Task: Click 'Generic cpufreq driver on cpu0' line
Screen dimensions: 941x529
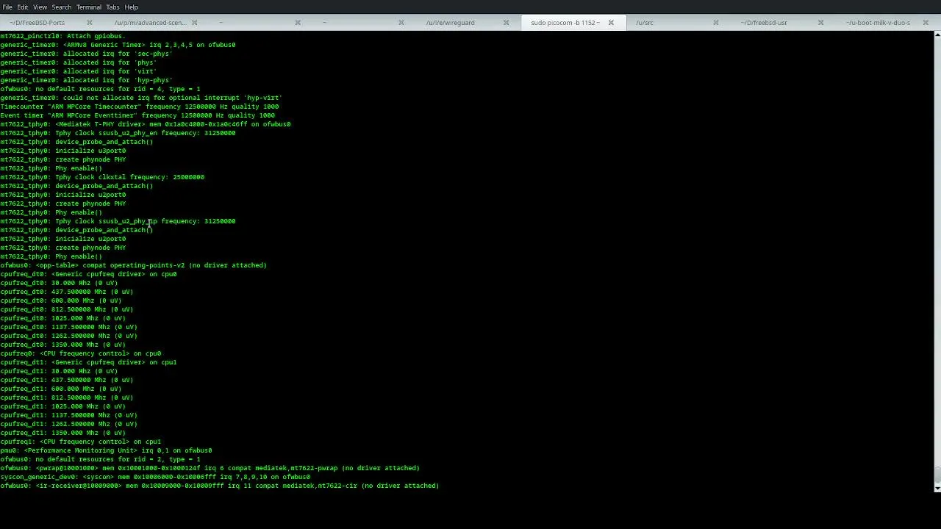Action: (x=88, y=274)
